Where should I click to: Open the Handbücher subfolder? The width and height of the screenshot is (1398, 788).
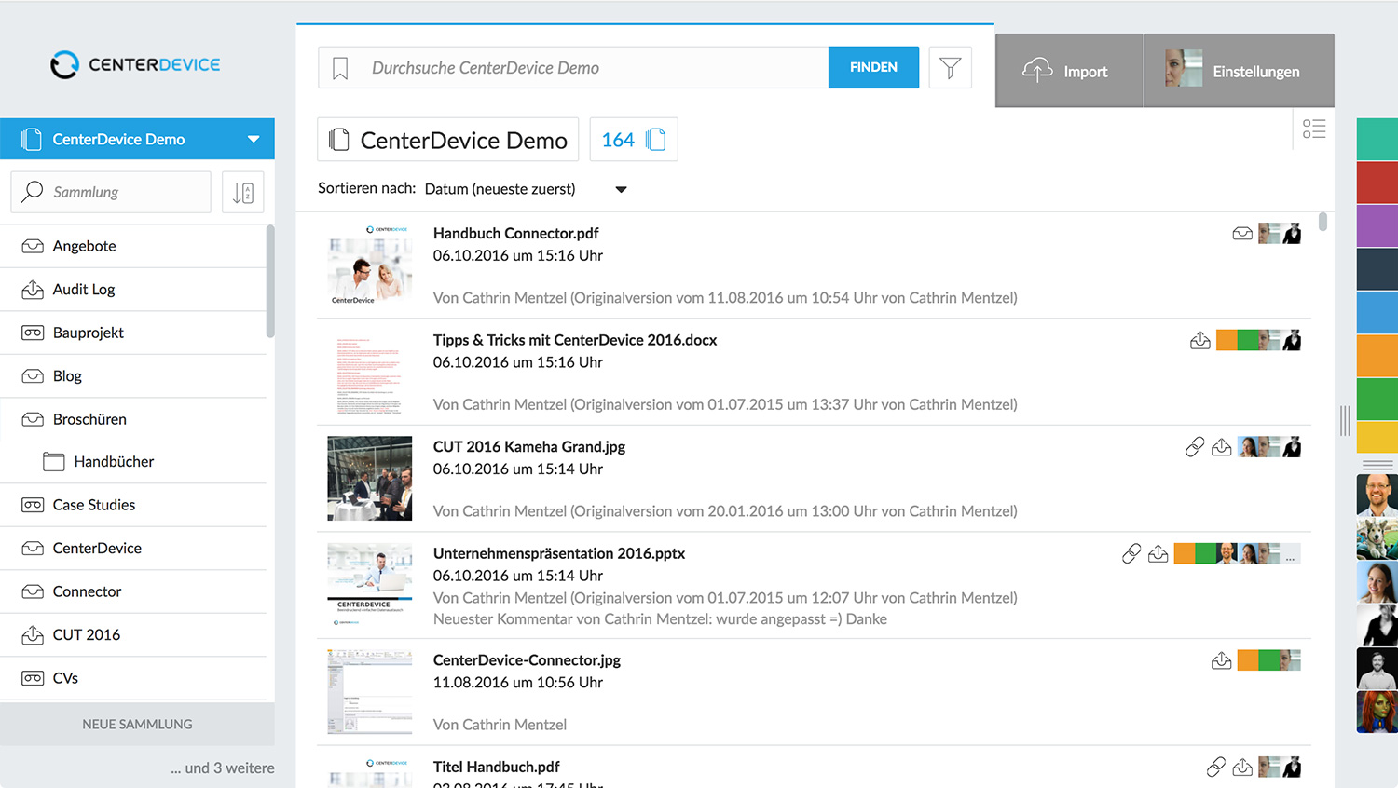[133, 461]
